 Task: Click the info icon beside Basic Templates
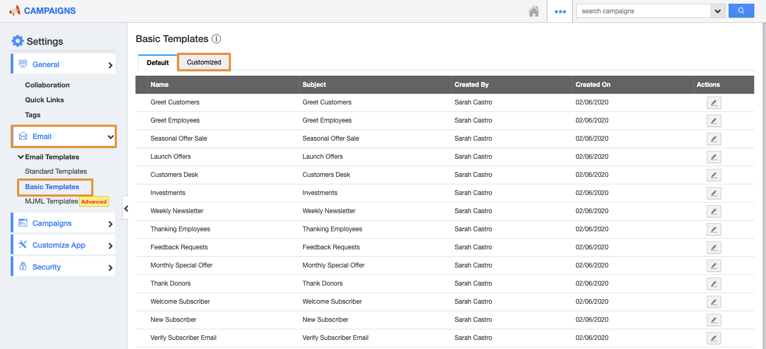(216, 39)
